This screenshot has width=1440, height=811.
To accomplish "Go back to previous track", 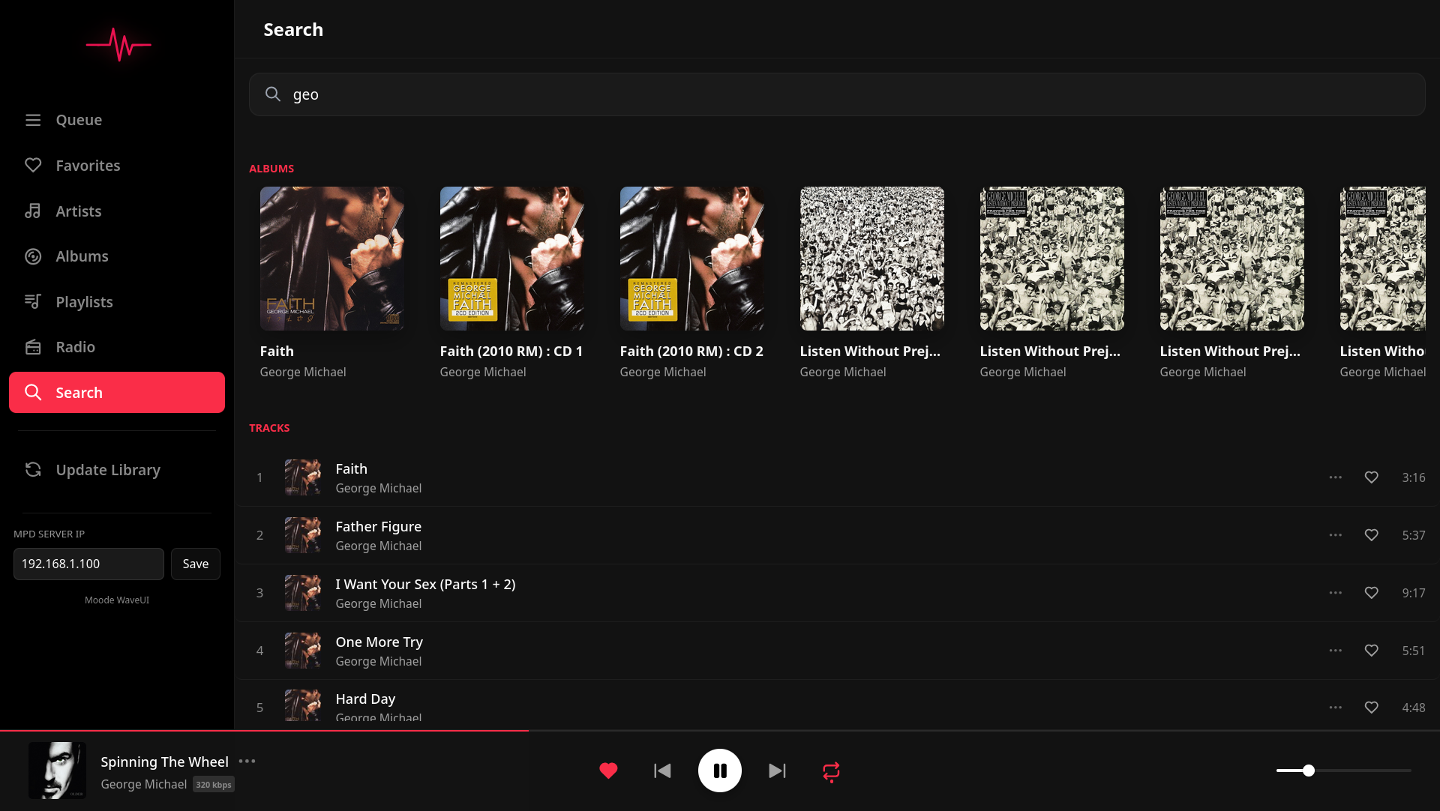I will [x=662, y=771].
